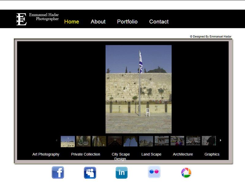The image size is (245, 184).
Task: Select the seventh thumbnail with building facade
Action: point(162,141)
